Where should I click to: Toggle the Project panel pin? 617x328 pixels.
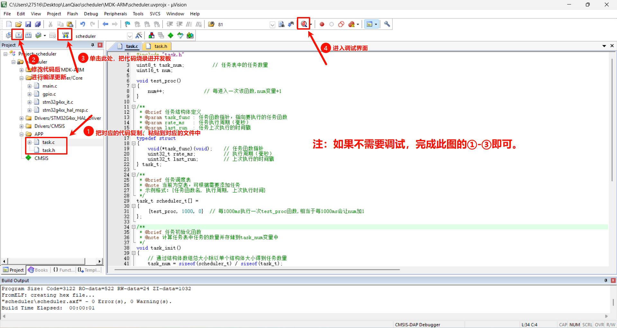(93, 45)
